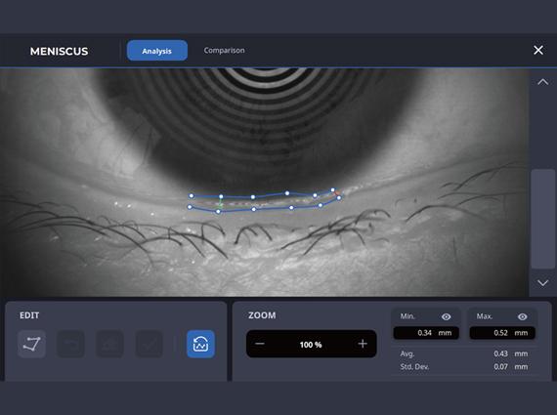Click the green minimum-height marker on meniscus outline
The width and height of the screenshot is (557, 415).
point(220,204)
